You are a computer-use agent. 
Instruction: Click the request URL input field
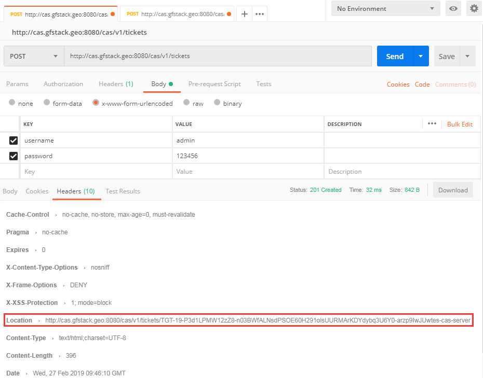[x=218, y=57]
